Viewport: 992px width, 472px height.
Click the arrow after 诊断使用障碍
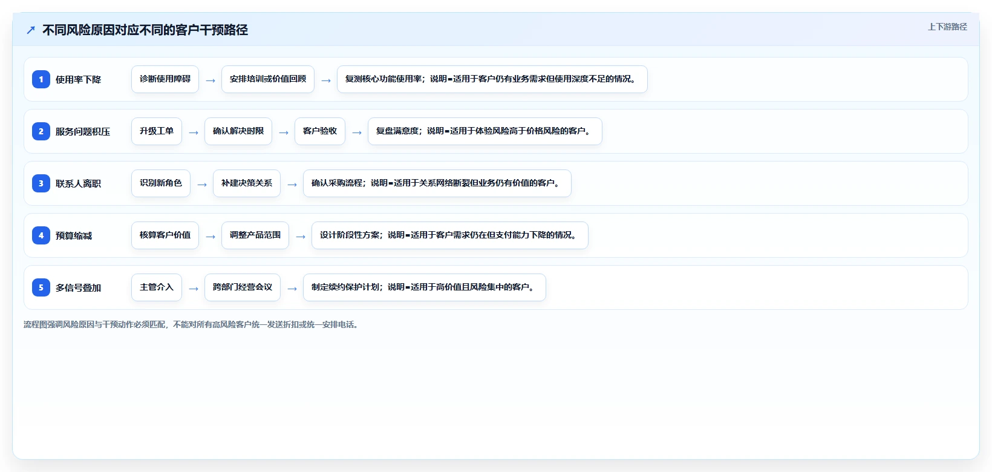[210, 80]
